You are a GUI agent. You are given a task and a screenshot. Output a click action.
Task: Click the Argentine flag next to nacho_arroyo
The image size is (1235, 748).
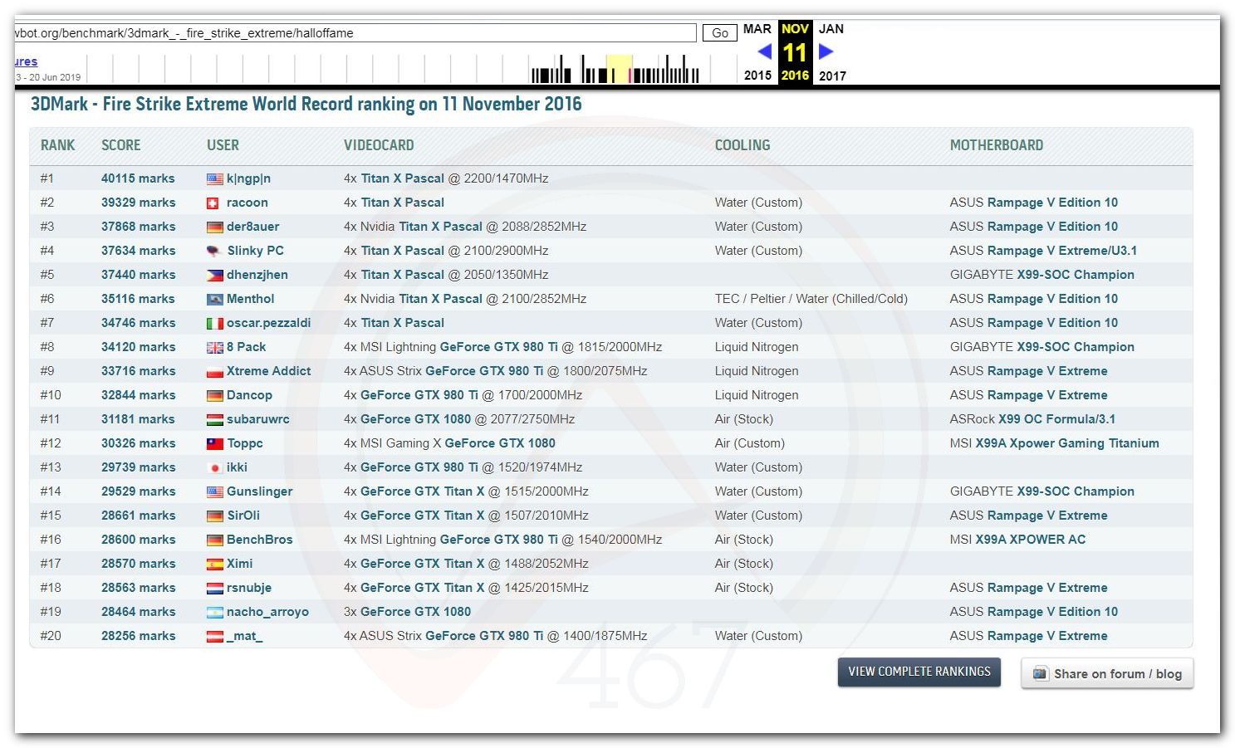click(x=215, y=612)
